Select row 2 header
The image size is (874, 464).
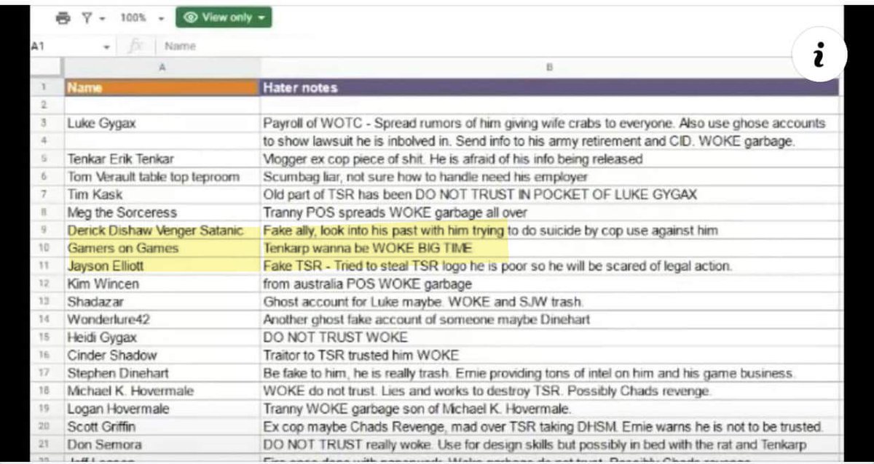(45, 105)
